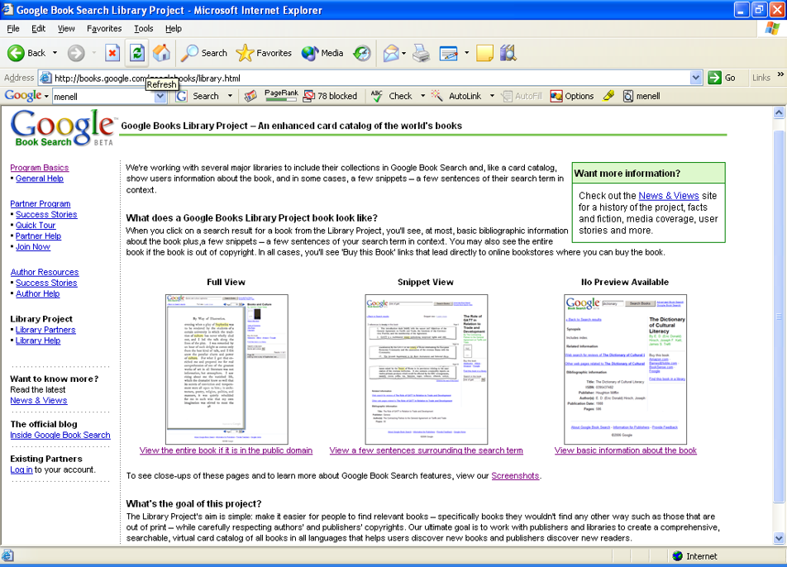The width and height of the screenshot is (787, 567).
Task: Open Google search box history dropdown
Action: click(x=160, y=97)
